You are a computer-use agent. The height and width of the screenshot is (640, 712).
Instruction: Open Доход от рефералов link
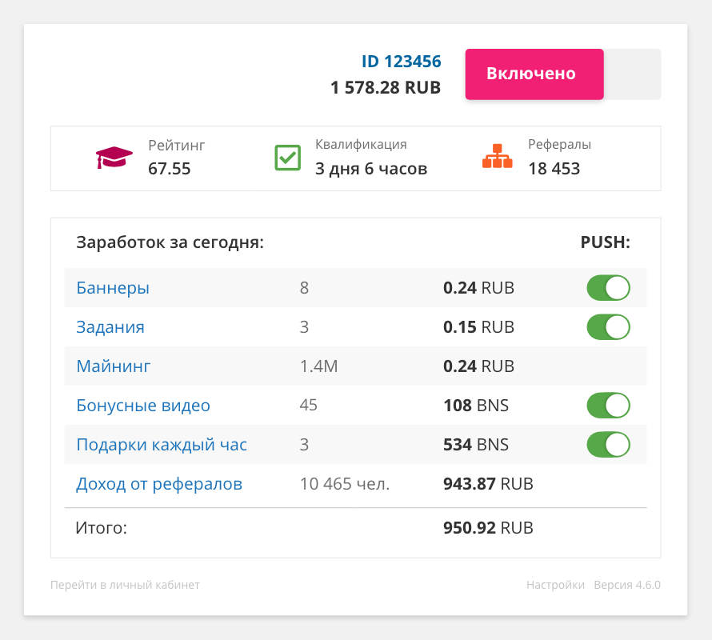pyautogui.click(x=159, y=484)
